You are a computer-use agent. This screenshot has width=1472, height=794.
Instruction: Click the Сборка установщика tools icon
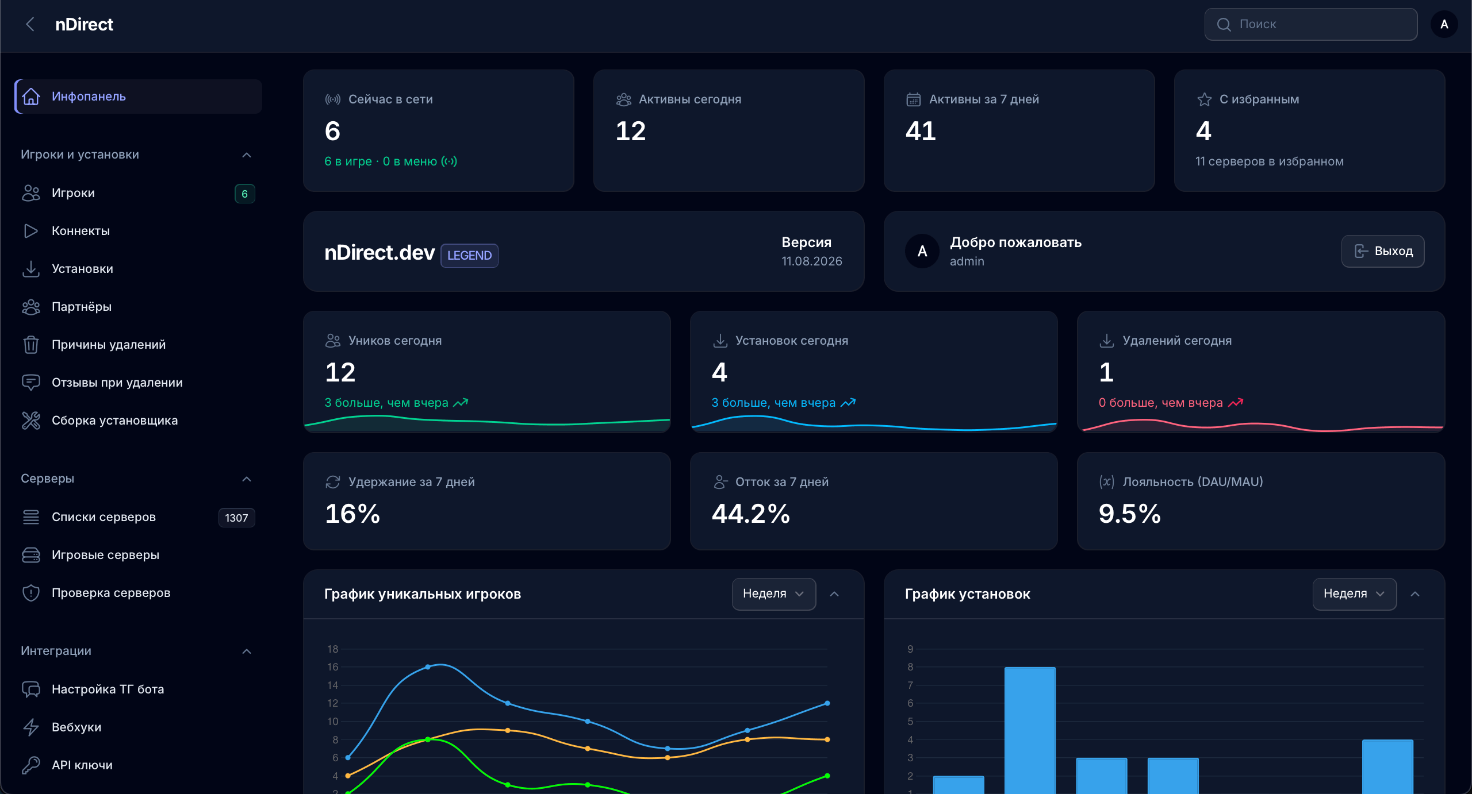click(x=31, y=421)
